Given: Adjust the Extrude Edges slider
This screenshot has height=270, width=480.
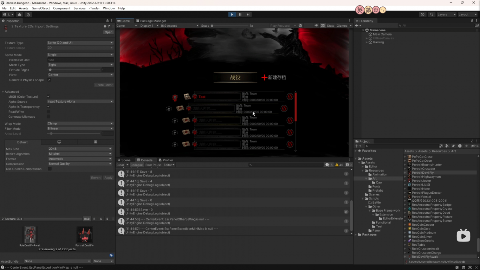Looking at the screenshot, I should point(74,70).
